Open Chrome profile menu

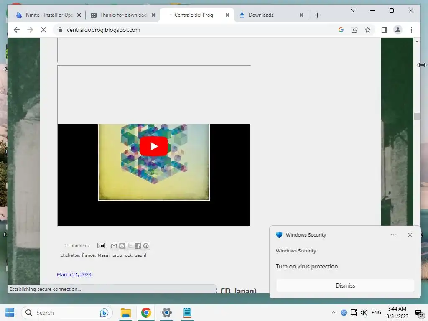398,30
